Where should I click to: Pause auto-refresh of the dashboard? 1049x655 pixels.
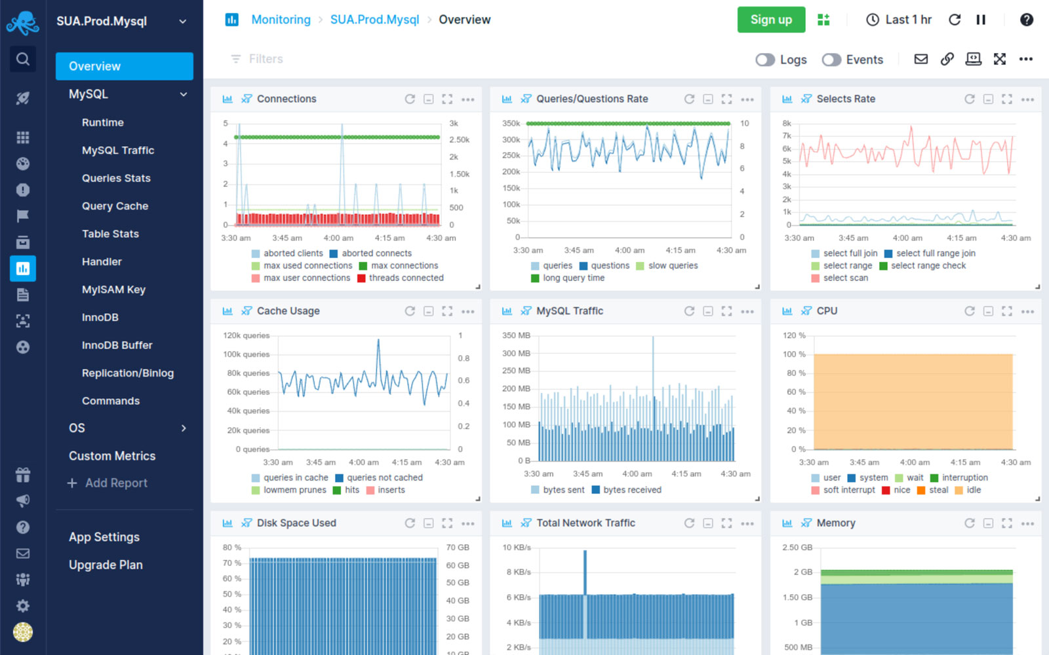coord(981,20)
